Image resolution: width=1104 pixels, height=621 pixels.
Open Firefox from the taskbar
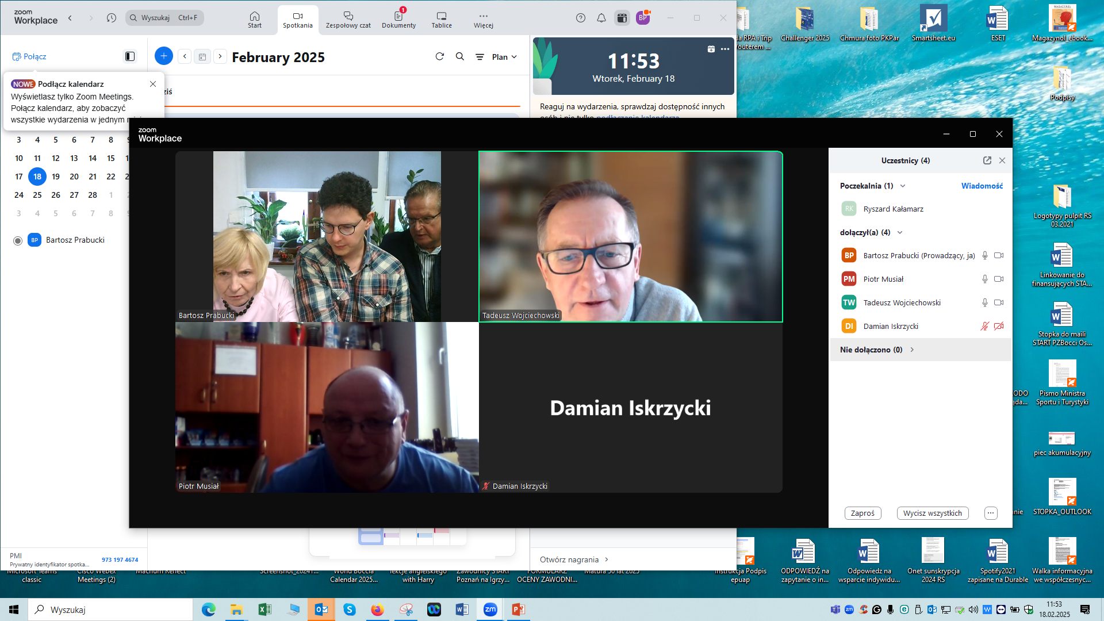click(x=377, y=609)
